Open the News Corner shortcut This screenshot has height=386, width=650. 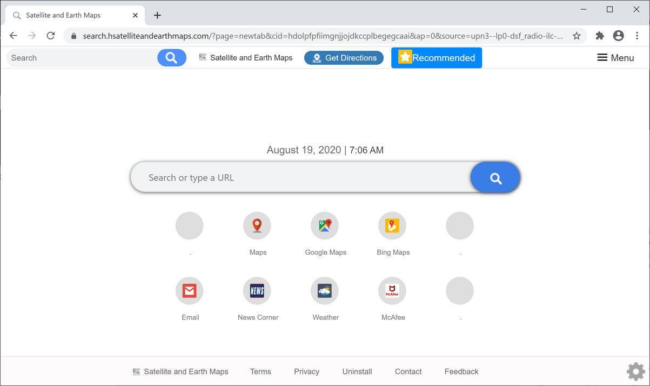(x=257, y=290)
